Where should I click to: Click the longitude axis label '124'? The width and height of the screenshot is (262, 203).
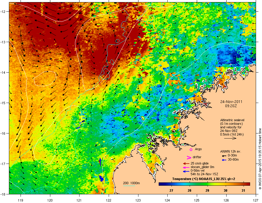click(167, 200)
